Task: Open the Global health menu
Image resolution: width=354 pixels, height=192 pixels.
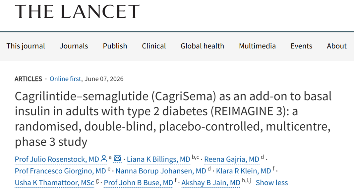Action: tap(202, 46)
